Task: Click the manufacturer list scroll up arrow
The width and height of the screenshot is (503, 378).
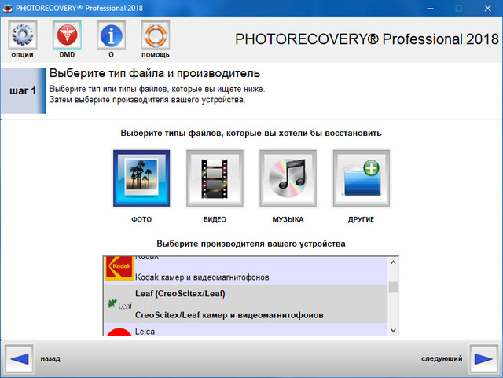Action: (393, 262)
